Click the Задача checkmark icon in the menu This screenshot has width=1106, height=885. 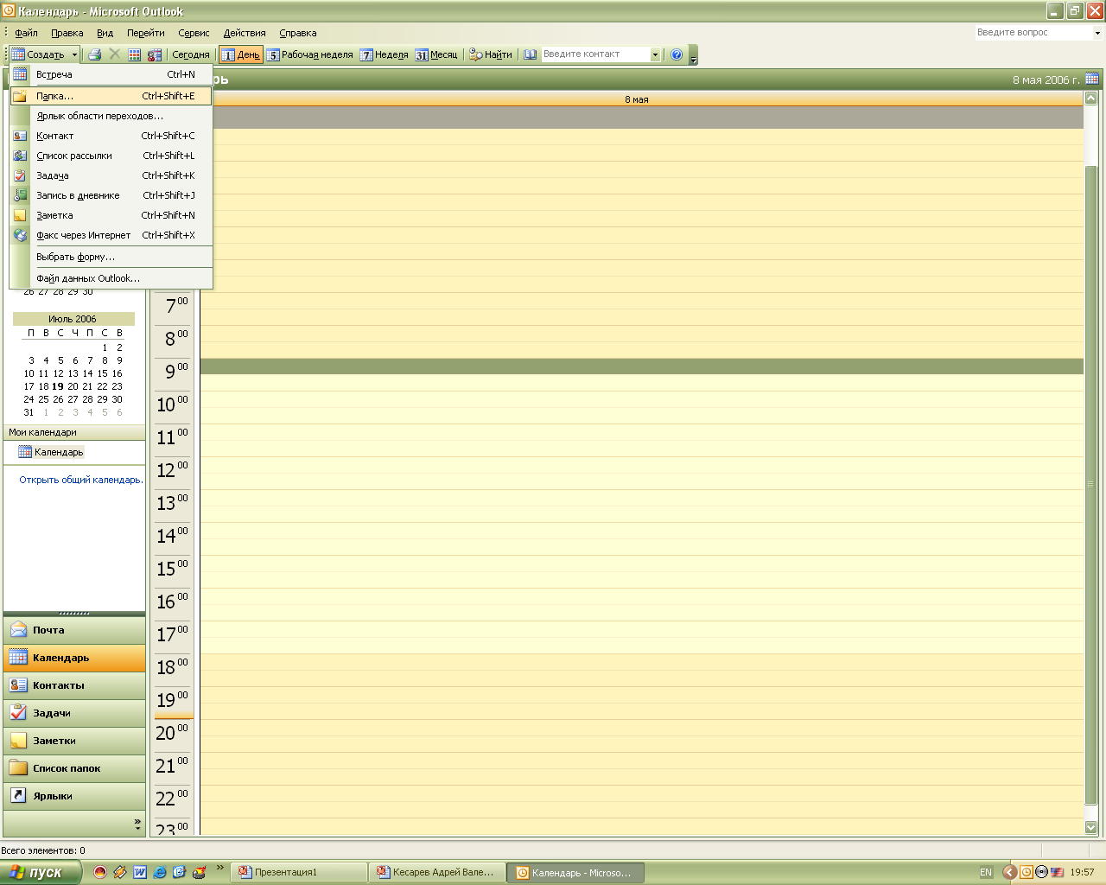click(20, 175)
